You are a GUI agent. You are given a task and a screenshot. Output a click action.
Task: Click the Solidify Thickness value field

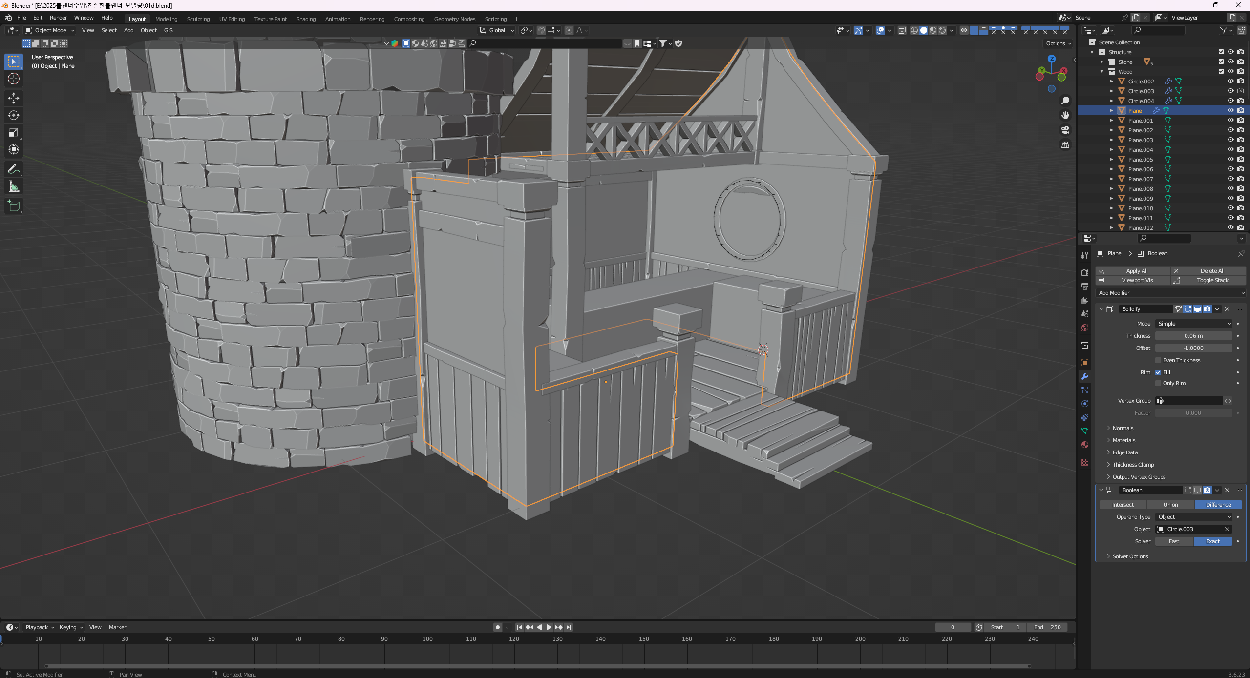pyautogui.click(x=1193, y=336)
